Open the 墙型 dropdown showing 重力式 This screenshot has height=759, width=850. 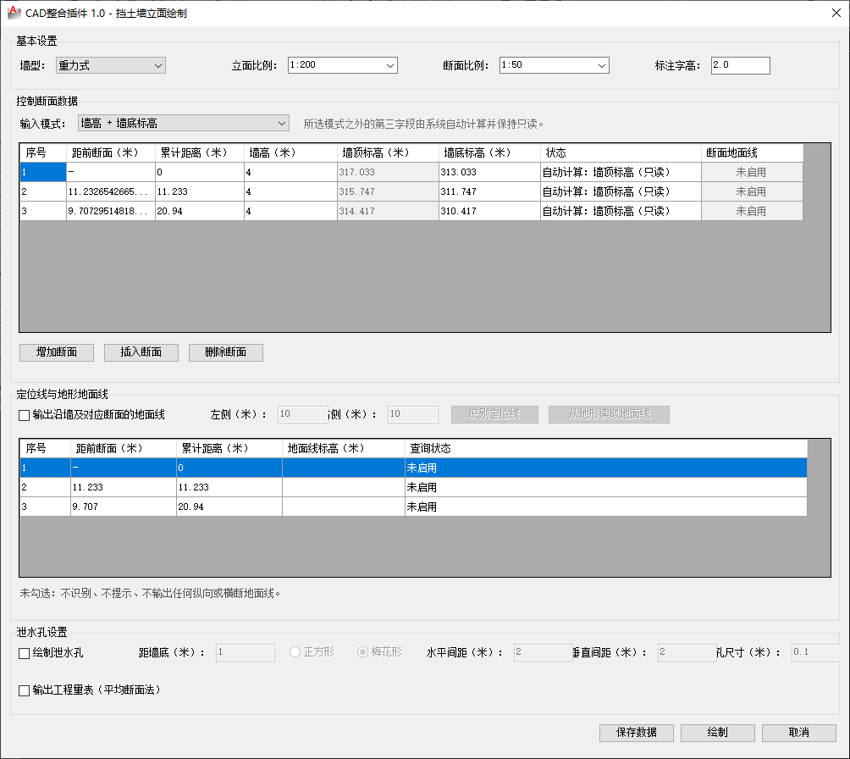click(x=111, y=65)
